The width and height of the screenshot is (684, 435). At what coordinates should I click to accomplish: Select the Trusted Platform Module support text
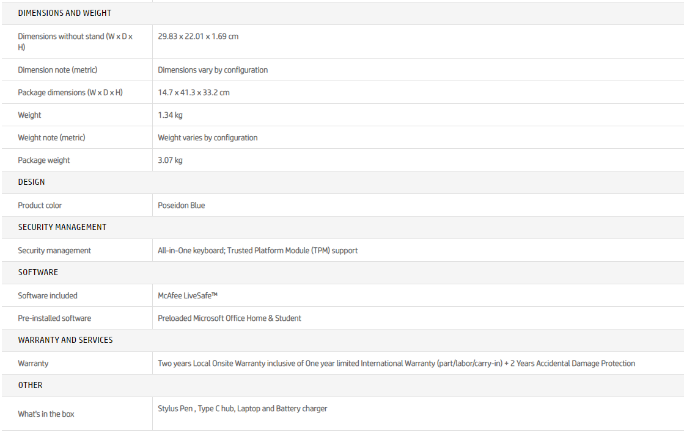[292, 251]
